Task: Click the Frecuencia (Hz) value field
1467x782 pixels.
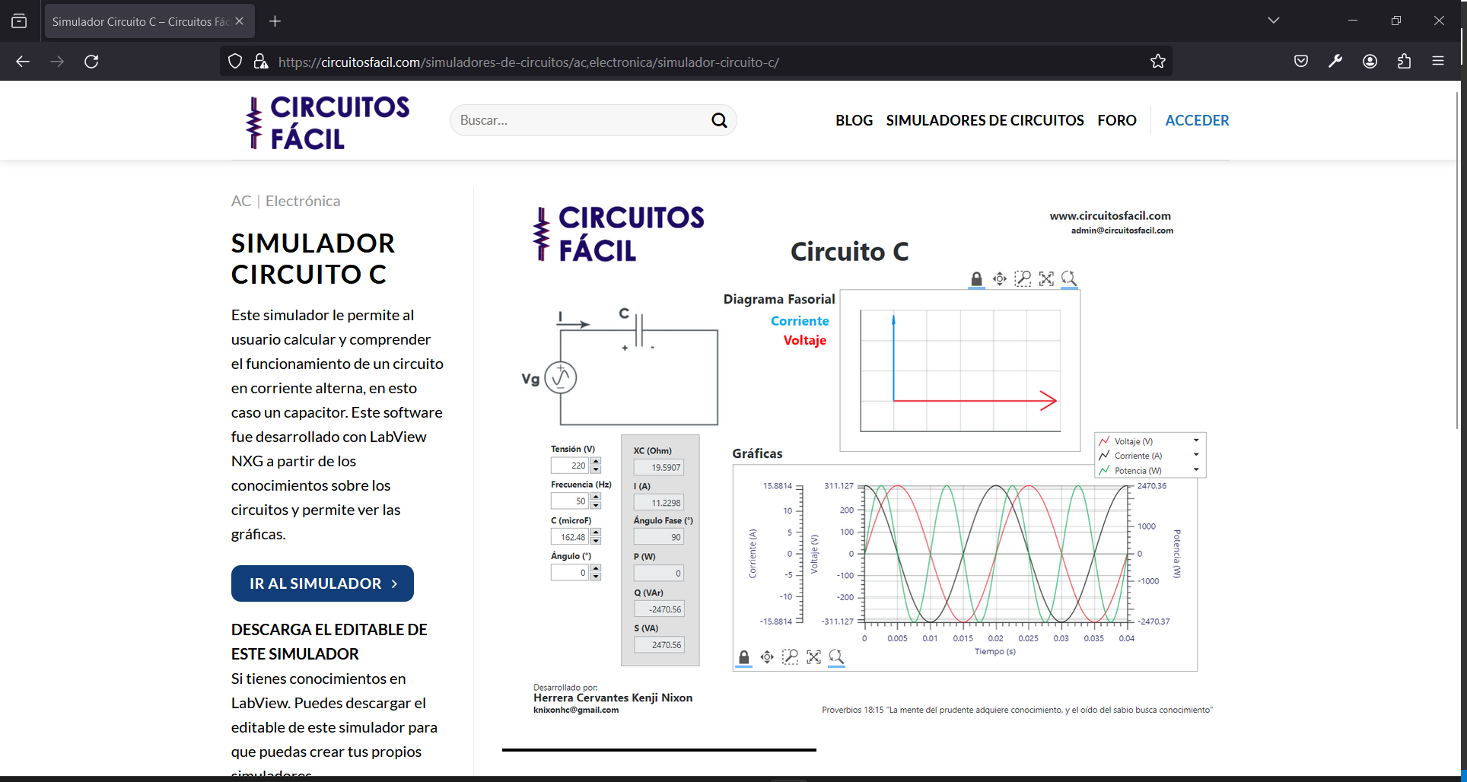Action: [570, 501]
